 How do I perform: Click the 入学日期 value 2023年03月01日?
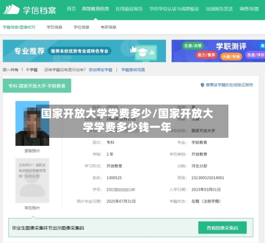point(206,190)
